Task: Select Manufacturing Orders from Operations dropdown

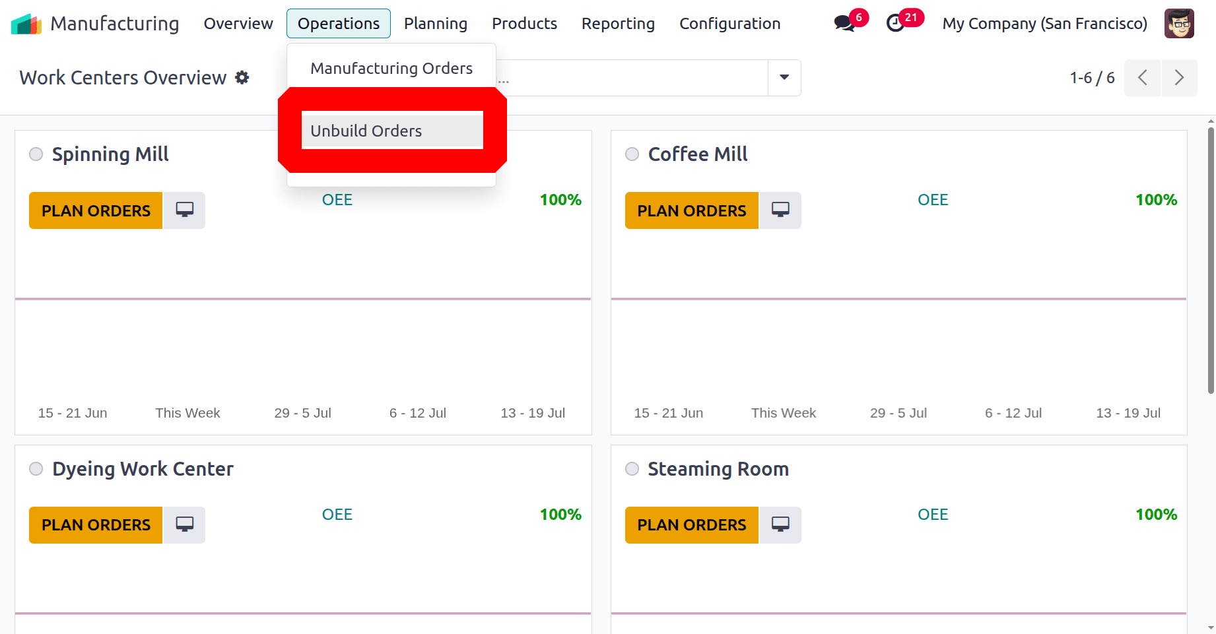Action: (391, 69)
